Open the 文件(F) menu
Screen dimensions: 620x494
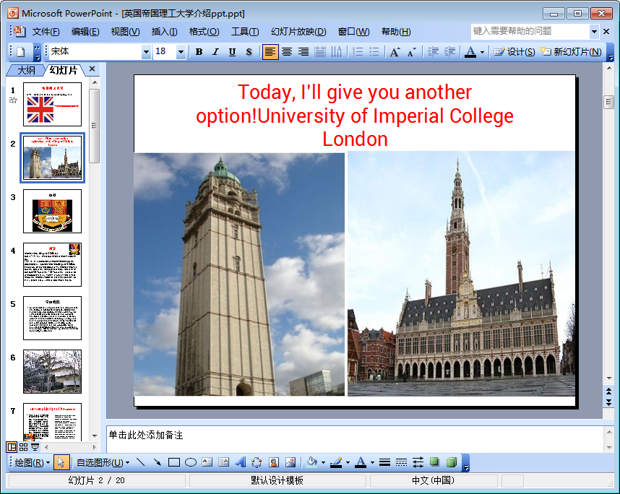pyautogui.click(x=46, y=32)
